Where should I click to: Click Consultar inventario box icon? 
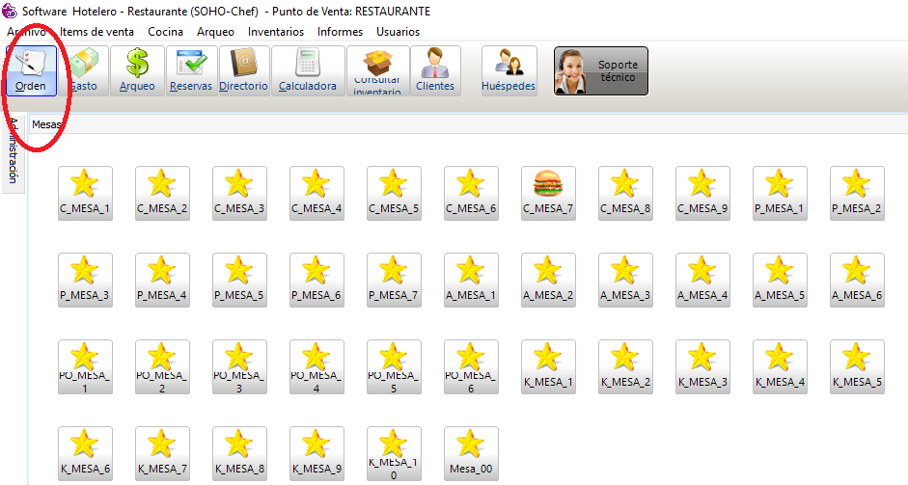point(376,70)
